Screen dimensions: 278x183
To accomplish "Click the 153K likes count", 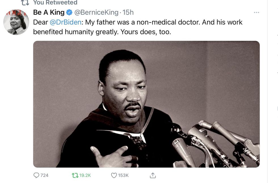I will coord(123,175).
